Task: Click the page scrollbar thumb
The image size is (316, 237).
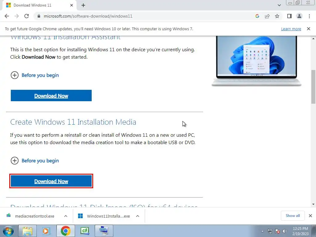Action: point(314,87)
